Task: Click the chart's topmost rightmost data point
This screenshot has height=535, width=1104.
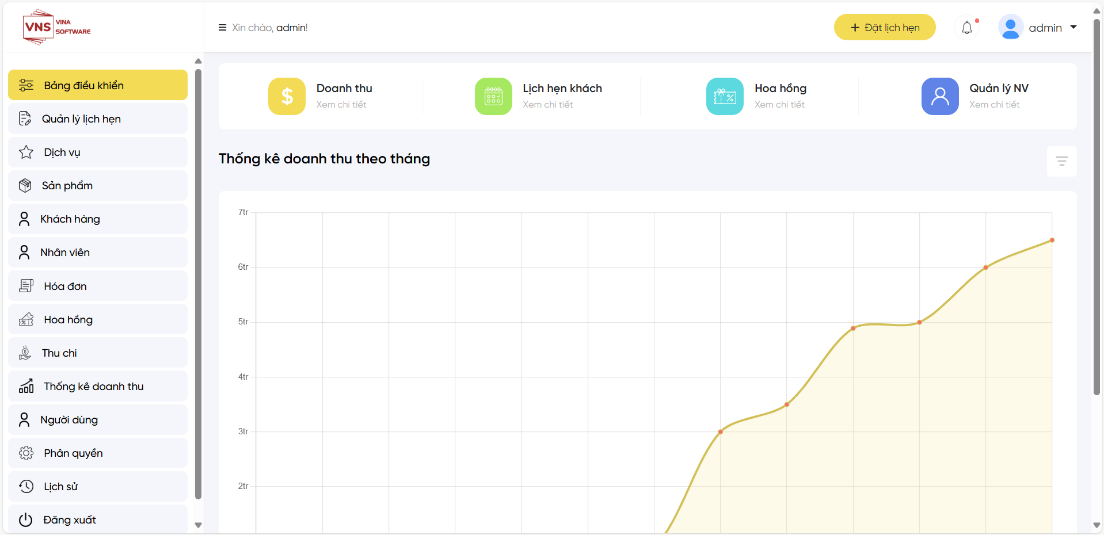Action: tap(1052, 240)
